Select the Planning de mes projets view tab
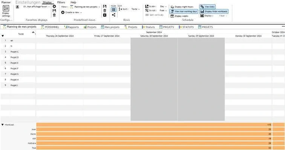 (x=20, y=27)
